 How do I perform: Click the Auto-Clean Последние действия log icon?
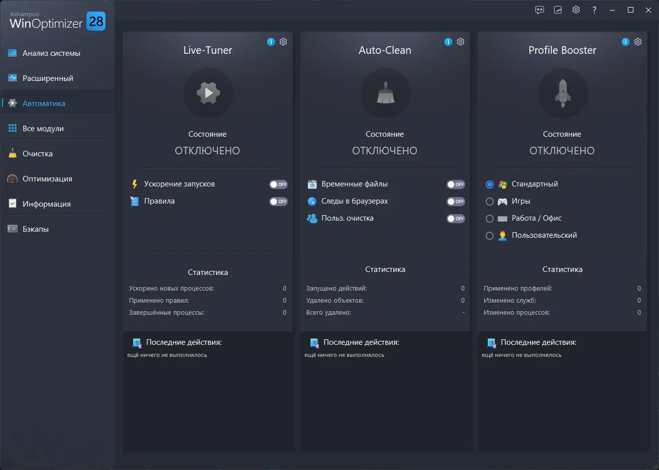pyautogui.click(x=314, y=343)
